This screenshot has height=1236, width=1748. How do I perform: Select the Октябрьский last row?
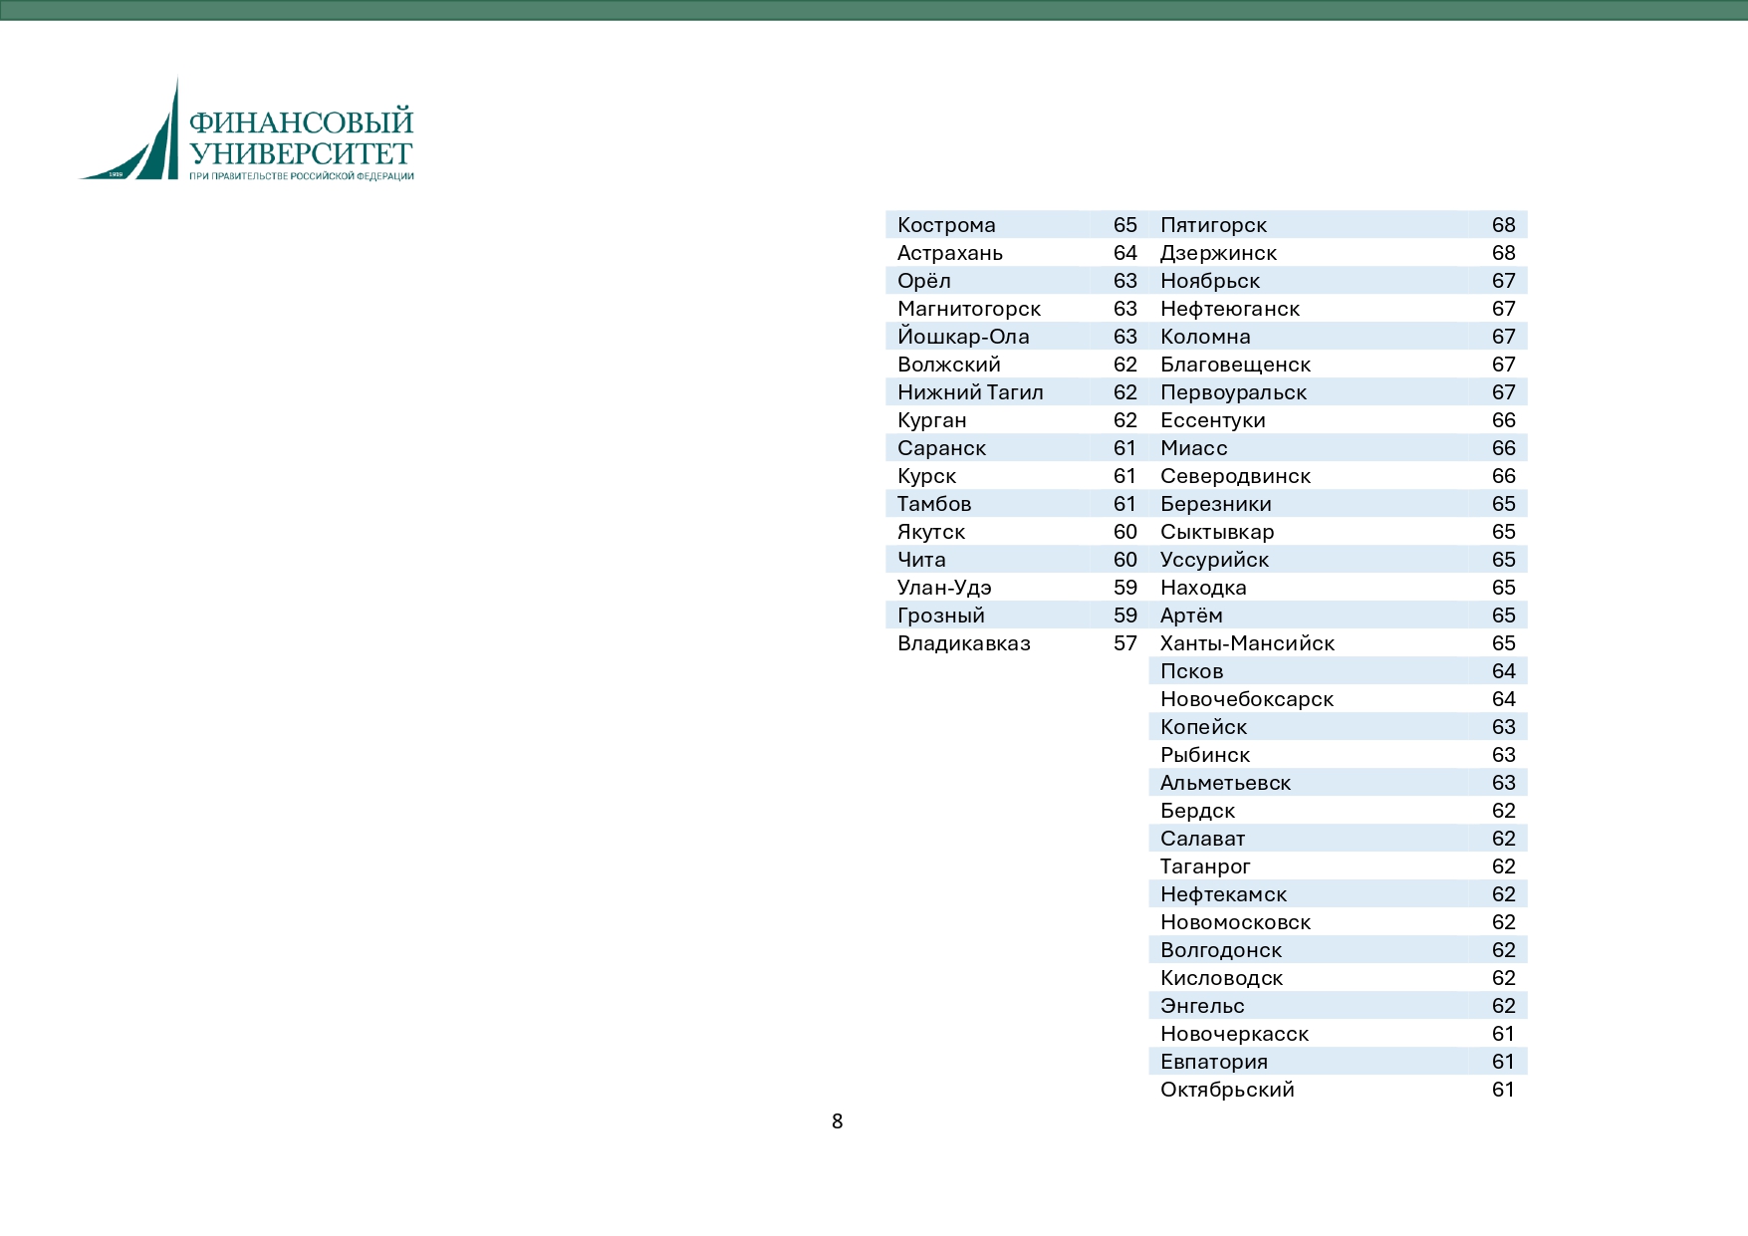tap(1338, 1090)
